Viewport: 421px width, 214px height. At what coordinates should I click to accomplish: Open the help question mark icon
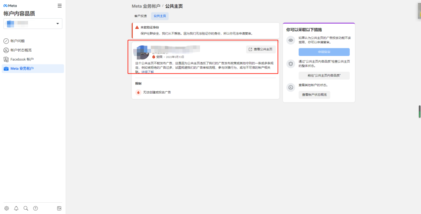35,209
